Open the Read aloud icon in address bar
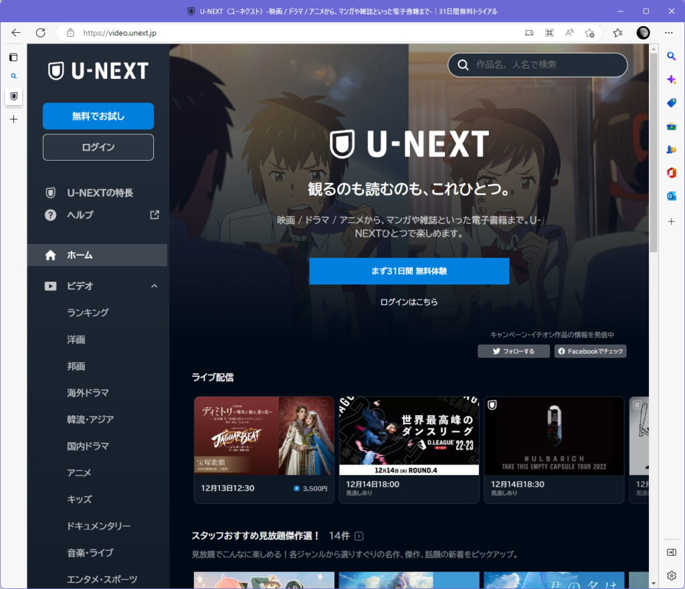Screen dimensions: 685x589 (x=569, y=33)
